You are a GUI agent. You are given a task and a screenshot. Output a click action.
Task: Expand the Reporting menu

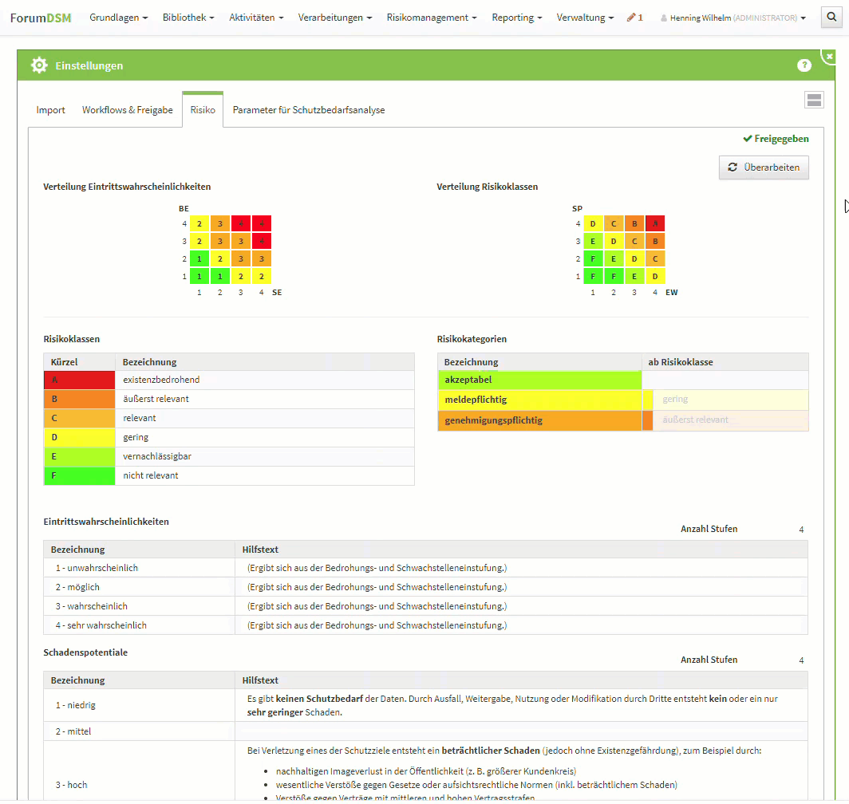click(516, 18)
